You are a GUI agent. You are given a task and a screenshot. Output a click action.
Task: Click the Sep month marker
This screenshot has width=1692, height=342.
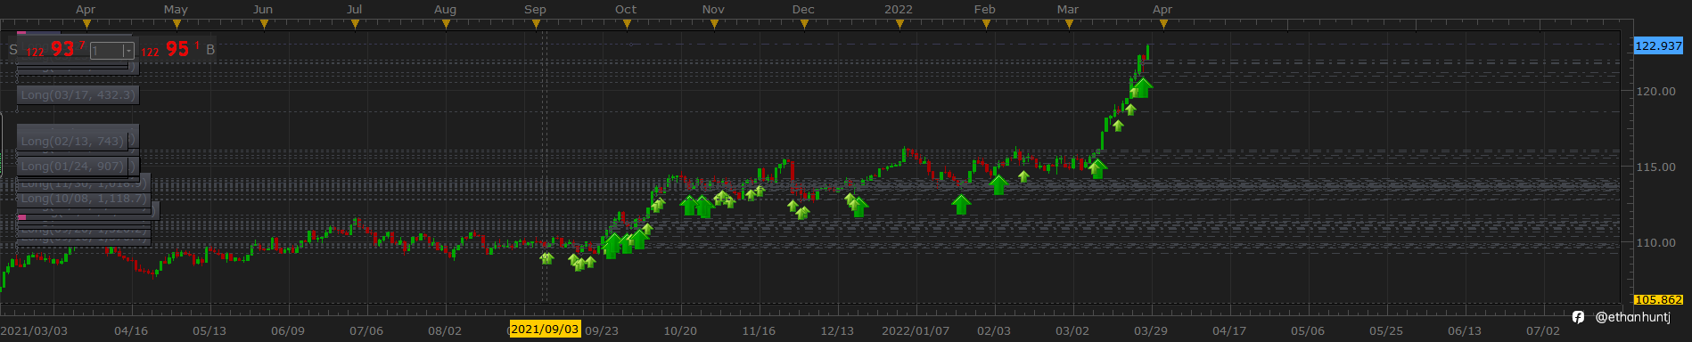[x=535, y=10]
